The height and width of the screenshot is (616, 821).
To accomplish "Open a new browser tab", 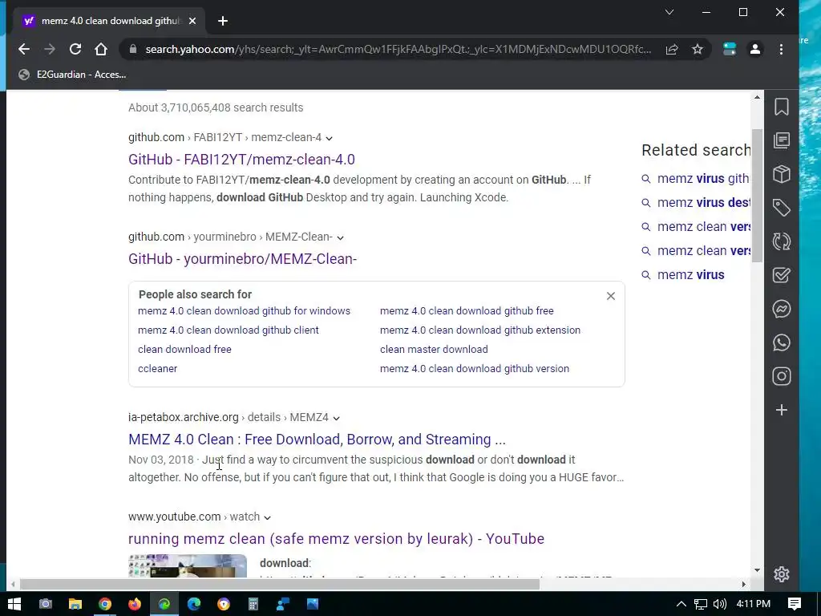I will pyautogui.click(x=223, y=21).
